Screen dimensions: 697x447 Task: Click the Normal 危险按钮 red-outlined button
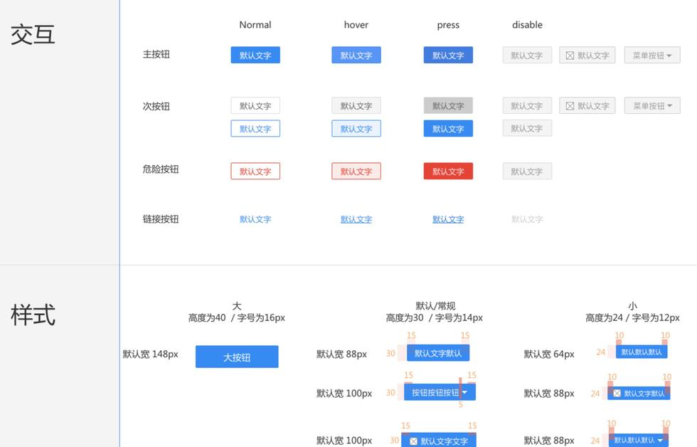coord(255,172)
